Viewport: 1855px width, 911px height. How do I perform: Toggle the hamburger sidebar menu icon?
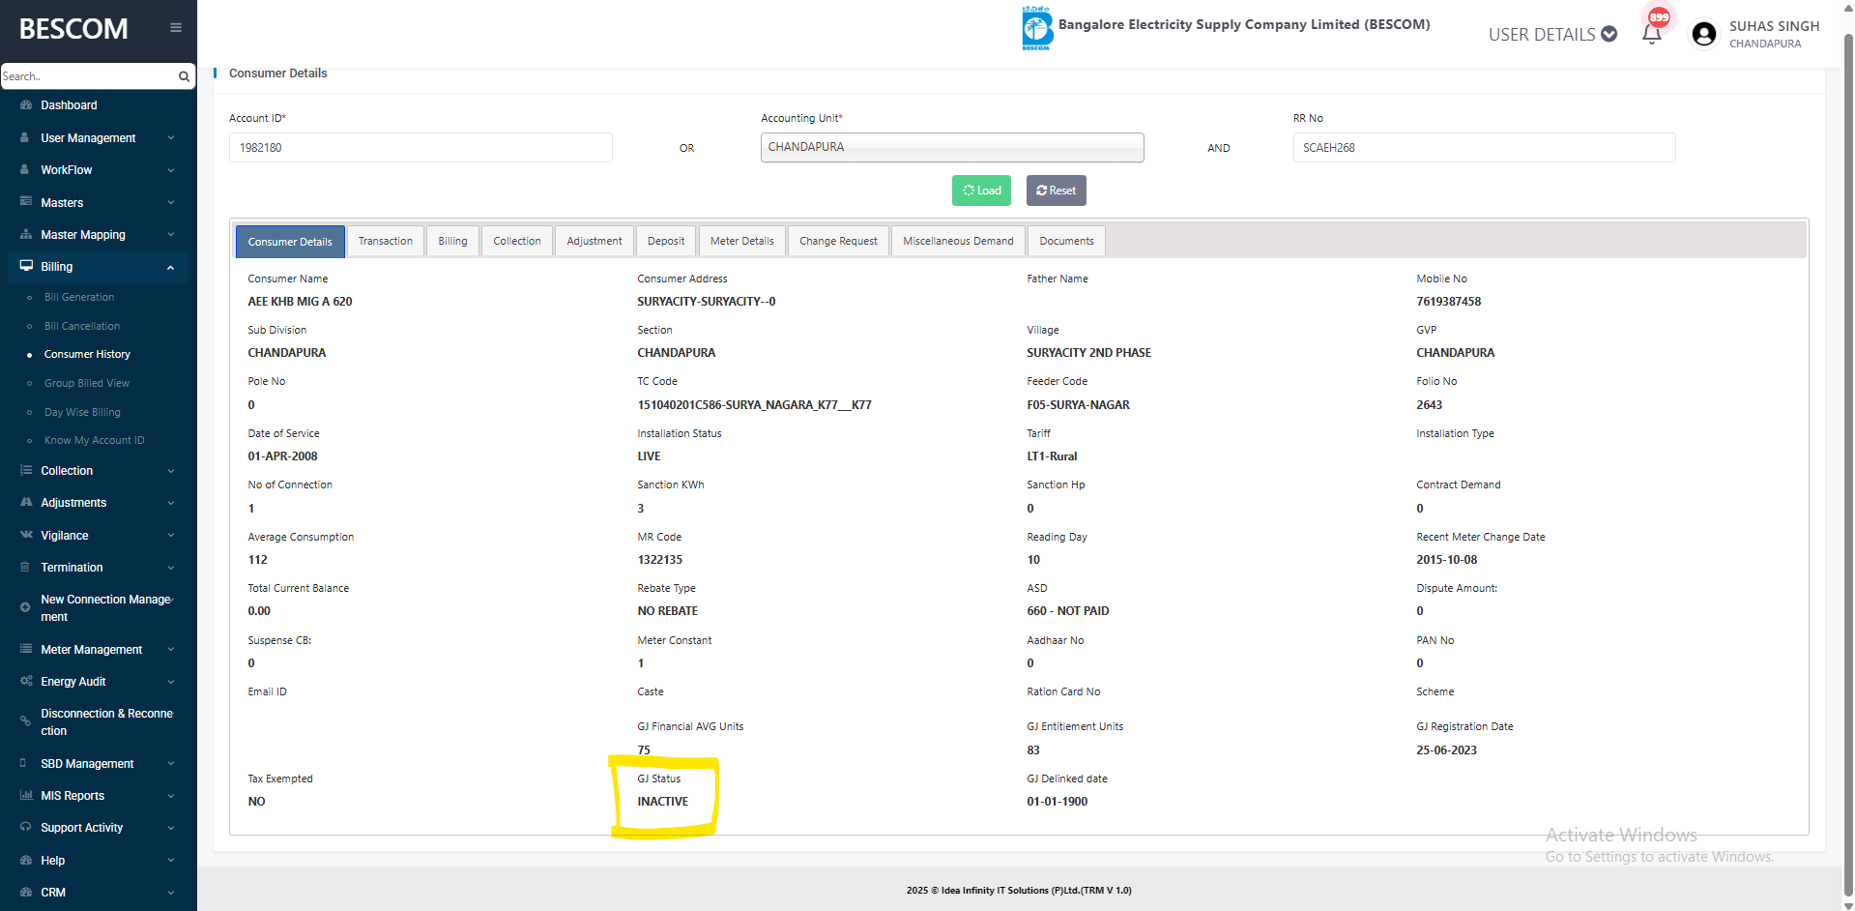point(175,28)
